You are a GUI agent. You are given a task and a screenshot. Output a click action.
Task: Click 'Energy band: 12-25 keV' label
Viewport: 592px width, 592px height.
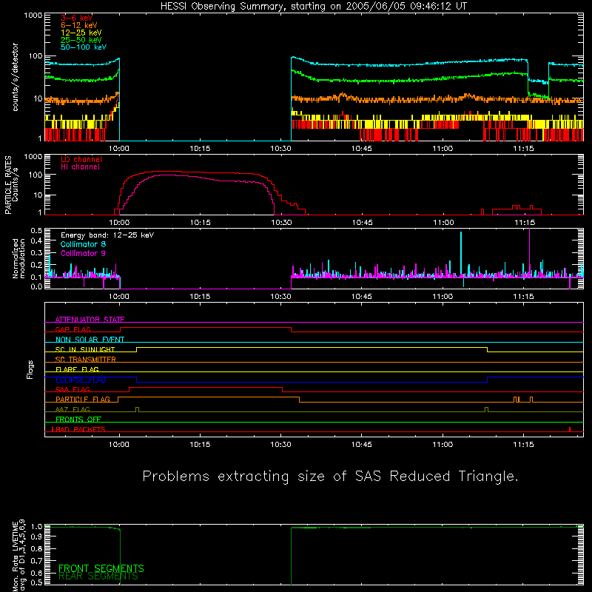coord(107,235)
